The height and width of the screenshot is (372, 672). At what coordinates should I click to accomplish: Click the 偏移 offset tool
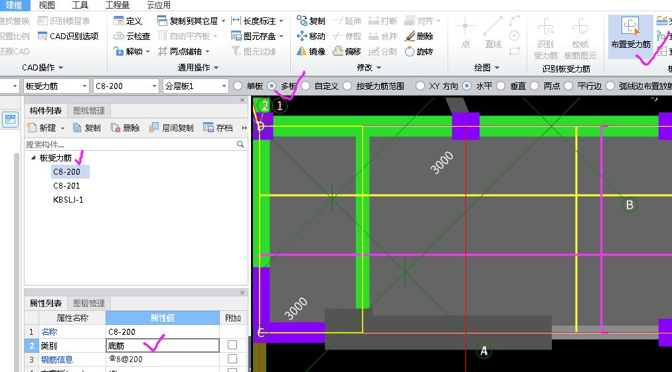pyautogui.click(x=347, y=51)
